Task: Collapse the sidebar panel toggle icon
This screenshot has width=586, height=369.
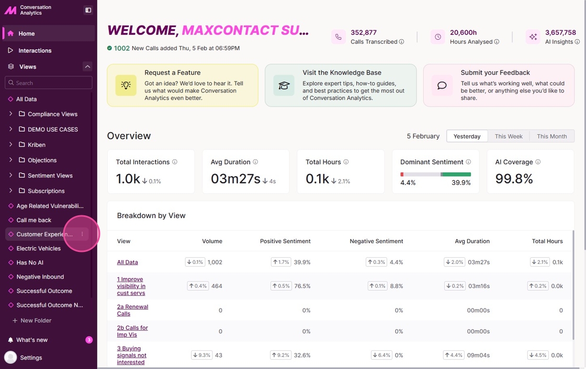Action: (x=88, y=10)
